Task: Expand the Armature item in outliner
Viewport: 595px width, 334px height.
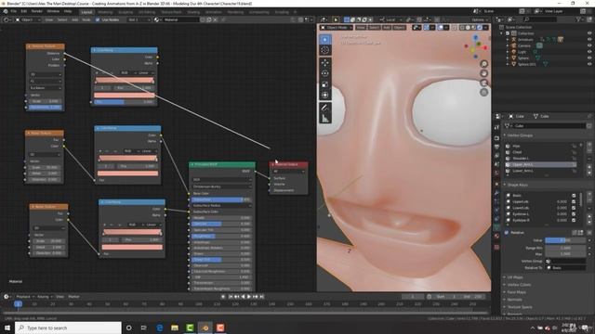Action: tap(508, 39)
